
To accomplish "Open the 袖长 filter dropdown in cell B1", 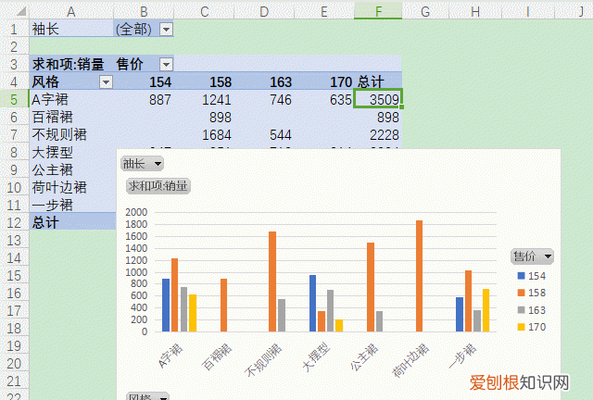I will [167, 29].
